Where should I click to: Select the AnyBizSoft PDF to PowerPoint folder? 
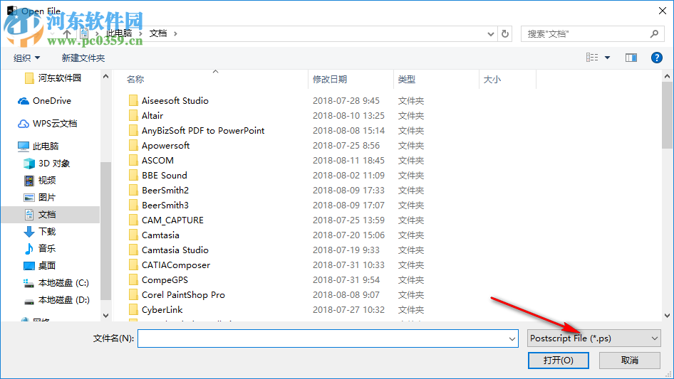pyautogui.click(x=203, y=131)
